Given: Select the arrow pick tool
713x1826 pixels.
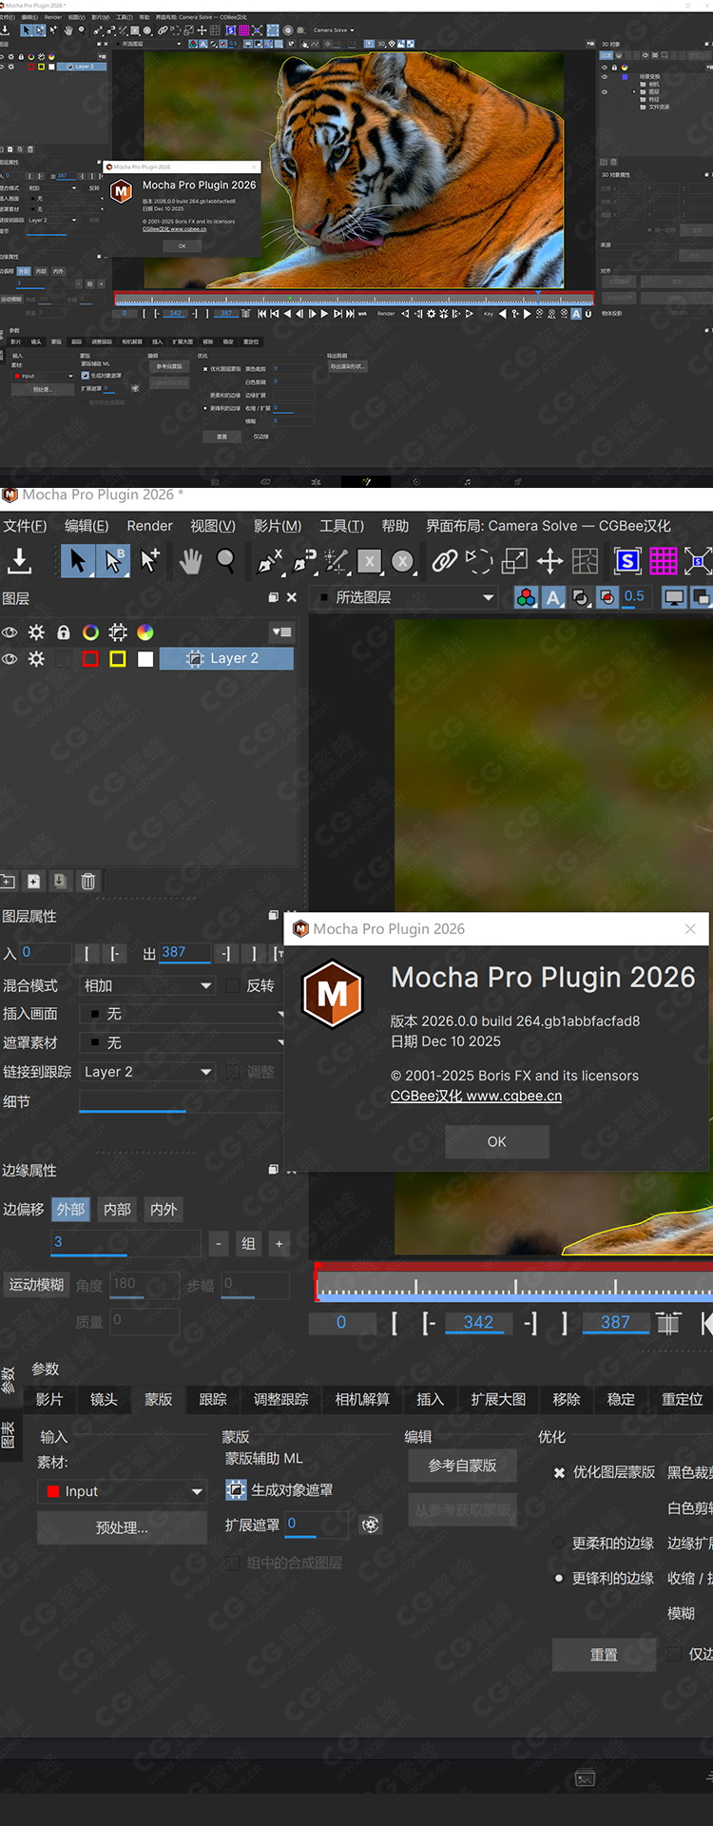Looking at the screenshot, I should (78, 561).
